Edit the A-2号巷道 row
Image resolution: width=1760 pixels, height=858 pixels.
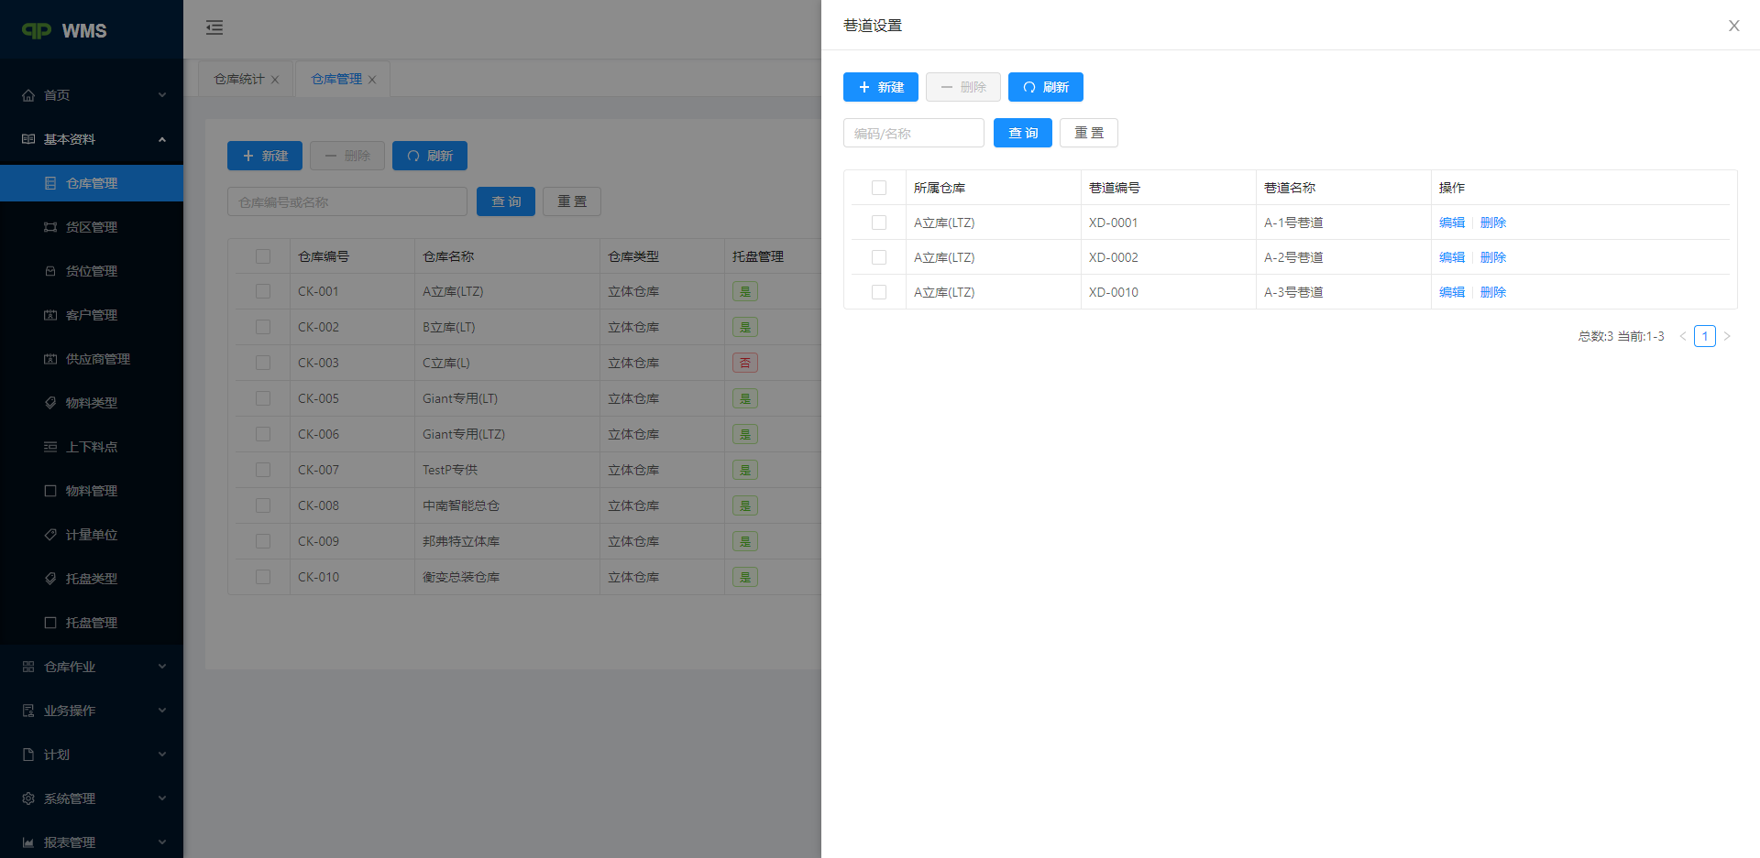tap(1452, 257)
